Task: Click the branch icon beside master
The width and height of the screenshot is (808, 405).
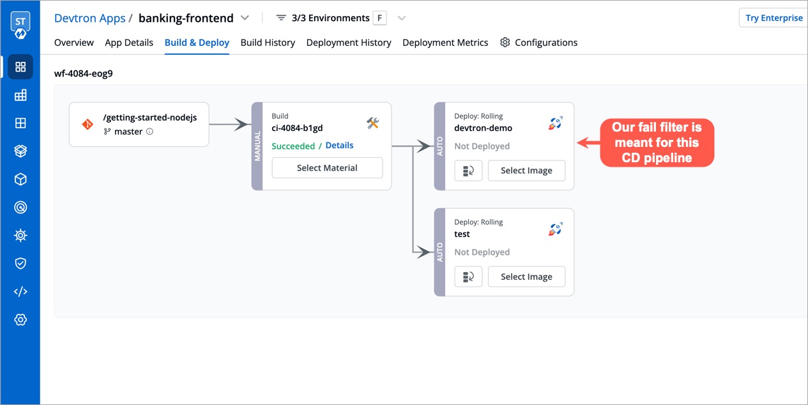Action: click(x=107, y=132)
